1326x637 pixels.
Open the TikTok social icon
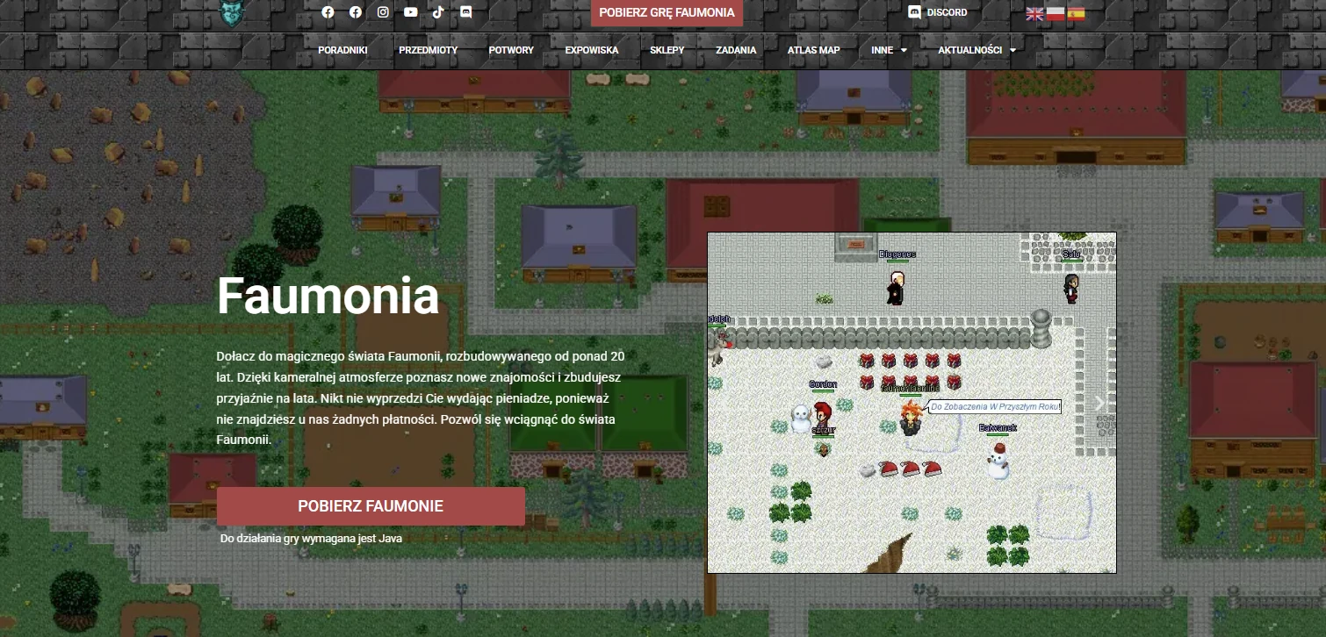pyautogui.click(x=438, y=12)
